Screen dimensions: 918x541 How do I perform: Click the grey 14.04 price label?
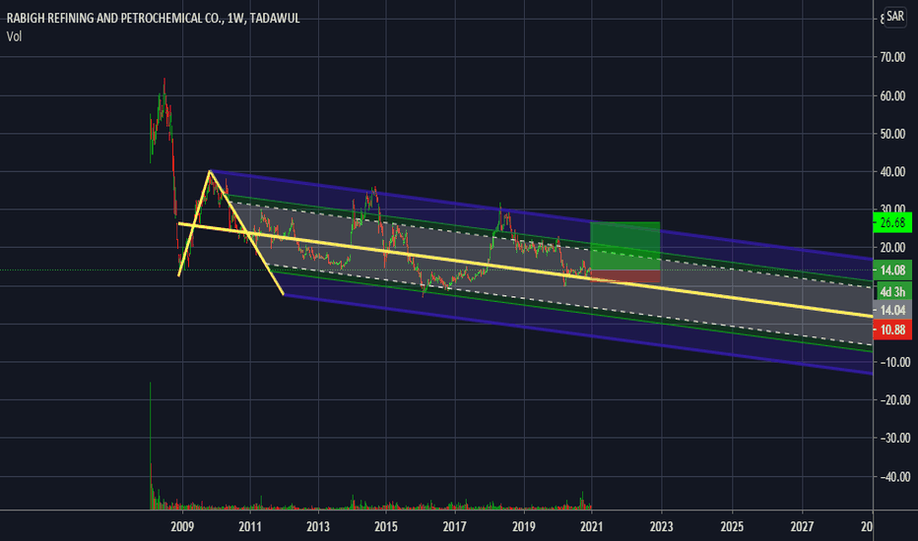point(892,311)
